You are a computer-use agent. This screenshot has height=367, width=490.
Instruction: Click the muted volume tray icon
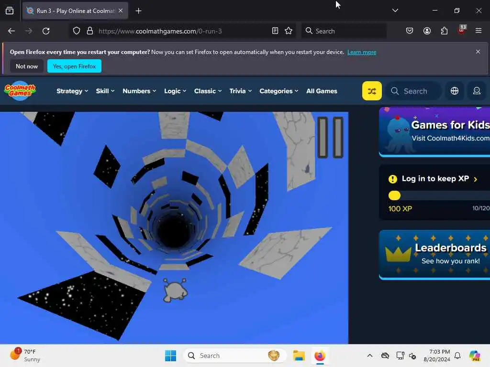412,356
